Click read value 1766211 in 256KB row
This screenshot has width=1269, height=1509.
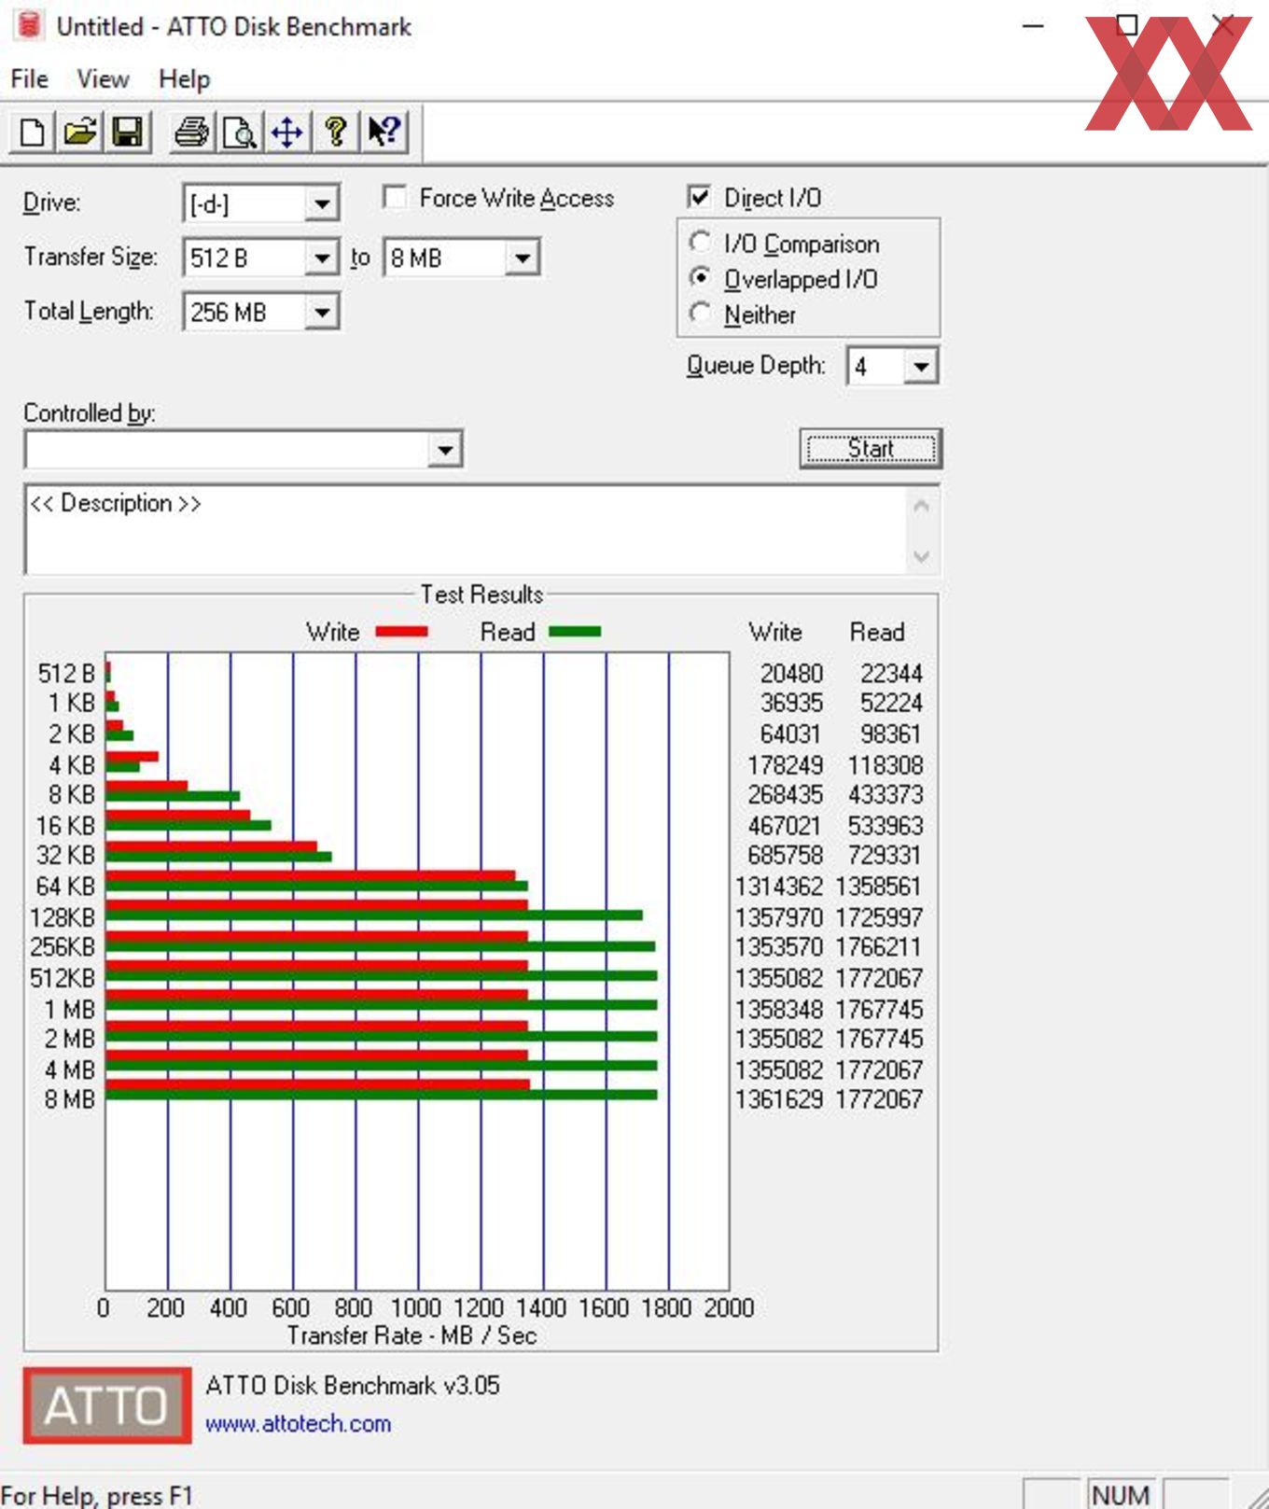click(879, 947)
